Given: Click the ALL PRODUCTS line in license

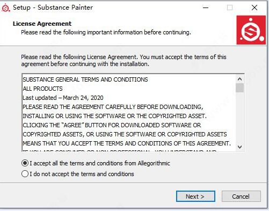Looking at the screenshot, I should tap(42, 89).
